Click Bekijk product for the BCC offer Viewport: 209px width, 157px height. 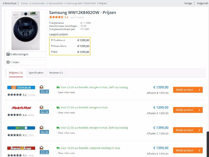tap(188, 130)
